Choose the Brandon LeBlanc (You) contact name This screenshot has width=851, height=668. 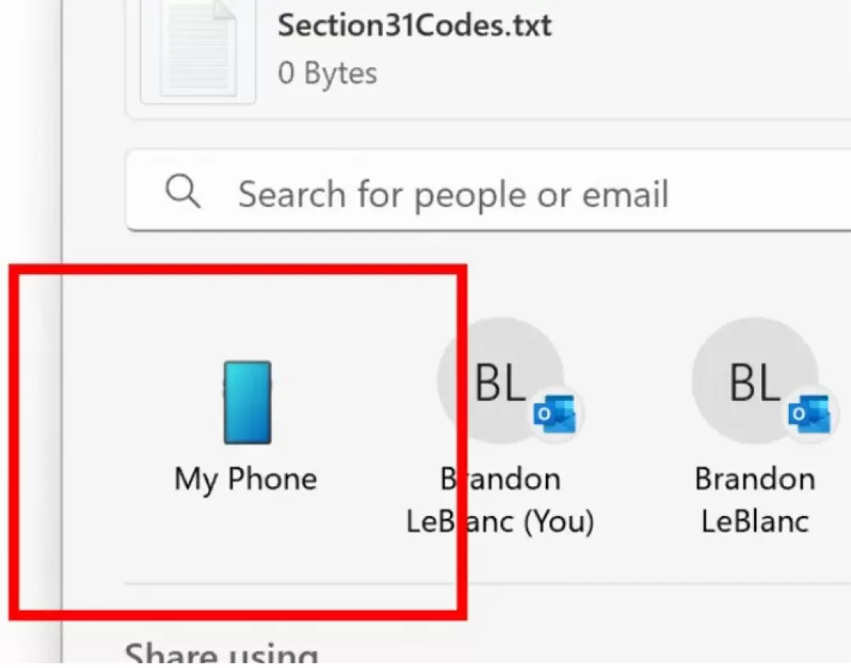[500, 500]
